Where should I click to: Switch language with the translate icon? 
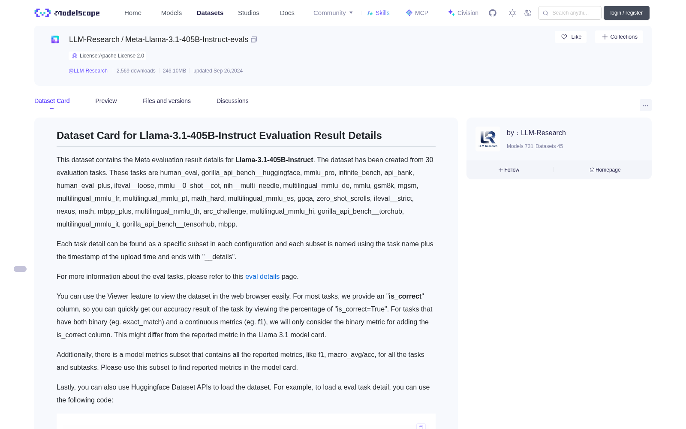pos(528,13)
